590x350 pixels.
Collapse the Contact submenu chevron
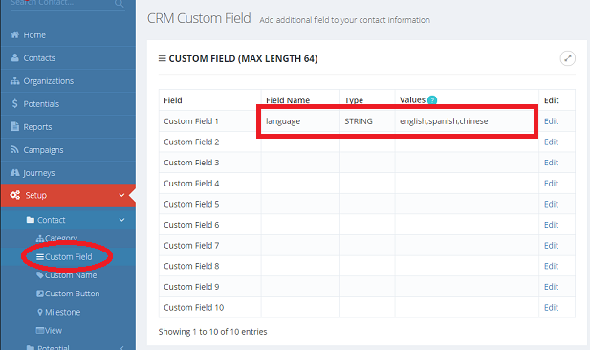click(121, 220)
